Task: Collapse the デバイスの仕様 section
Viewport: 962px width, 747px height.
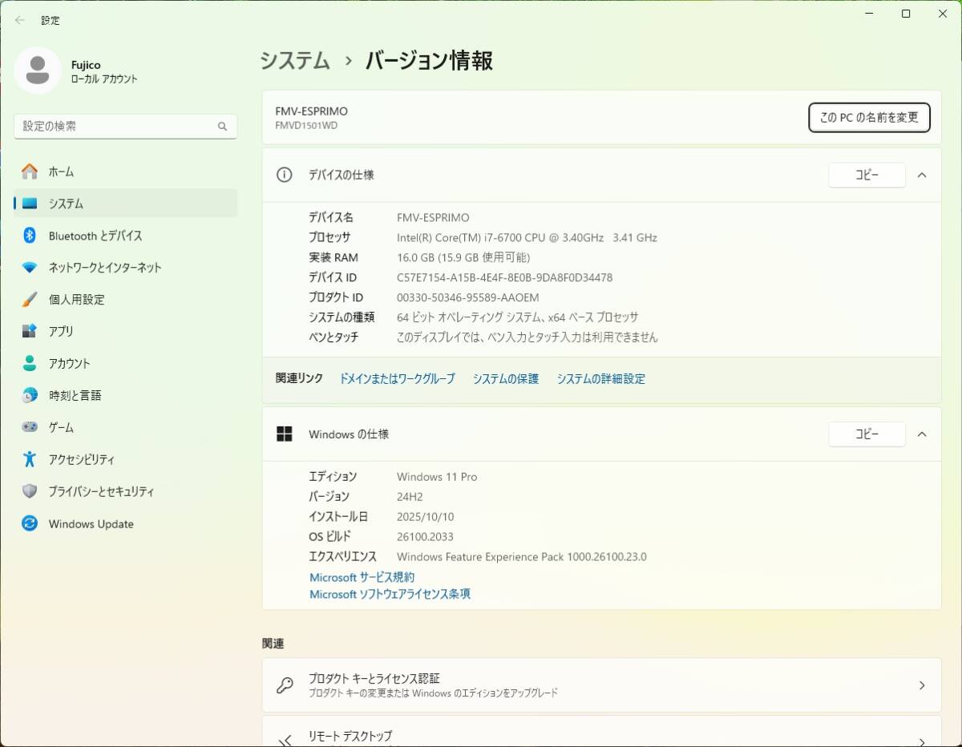Action: (x=922, y=175)
